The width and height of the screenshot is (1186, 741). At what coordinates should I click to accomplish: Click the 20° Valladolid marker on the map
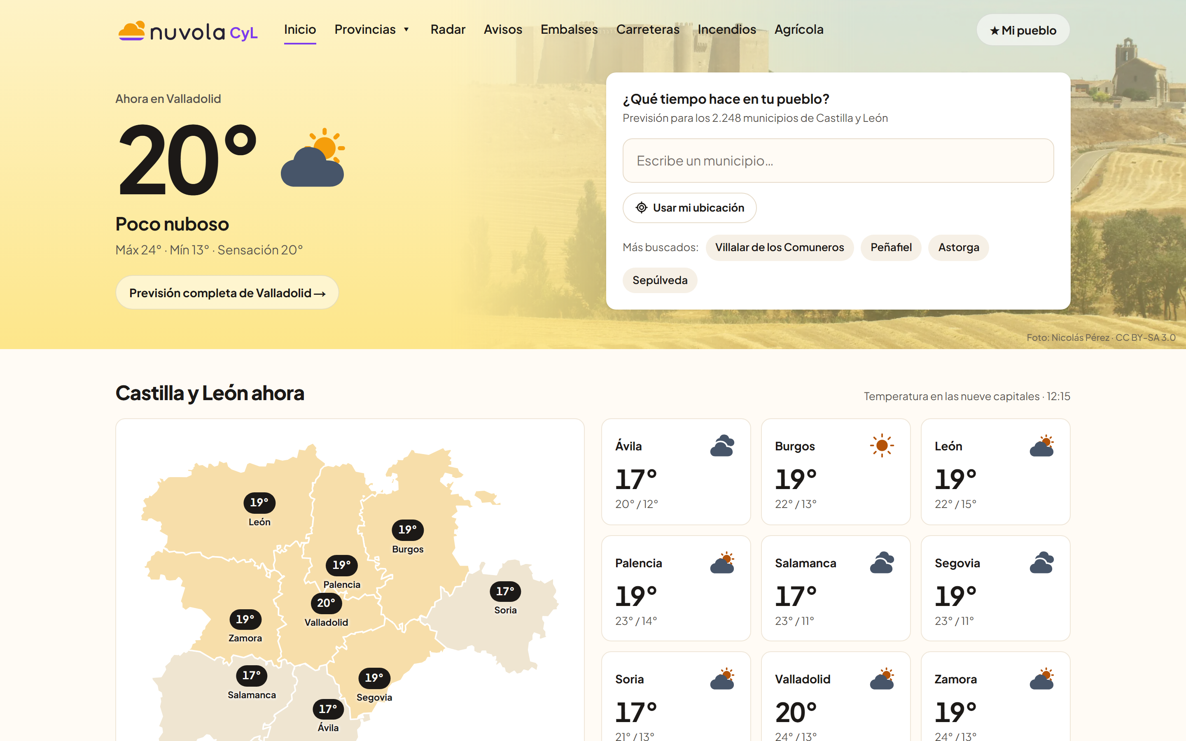326,603
